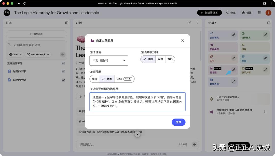Expand the Fast Research dropdown
The image size is (275, 156).
[x=39, y=54]
